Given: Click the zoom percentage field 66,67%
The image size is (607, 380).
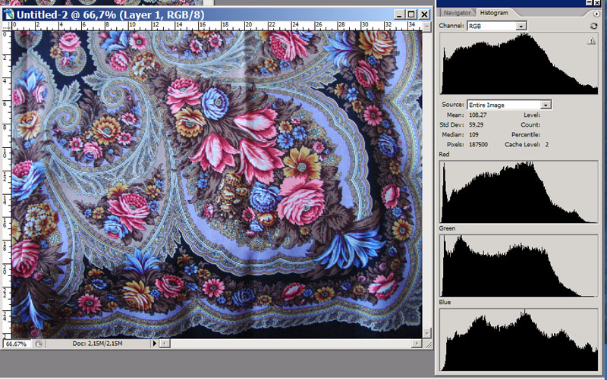Looking at the screenshot, I should [x=17, y=344].
